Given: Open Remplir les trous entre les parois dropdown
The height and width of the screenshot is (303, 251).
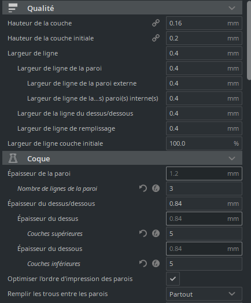Looking at the screenshot, I should coord(204,294).
